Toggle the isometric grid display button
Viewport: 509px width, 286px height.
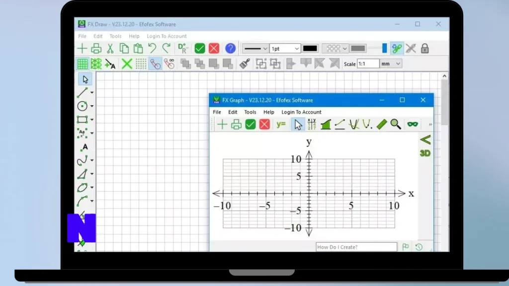pos(96,64)
